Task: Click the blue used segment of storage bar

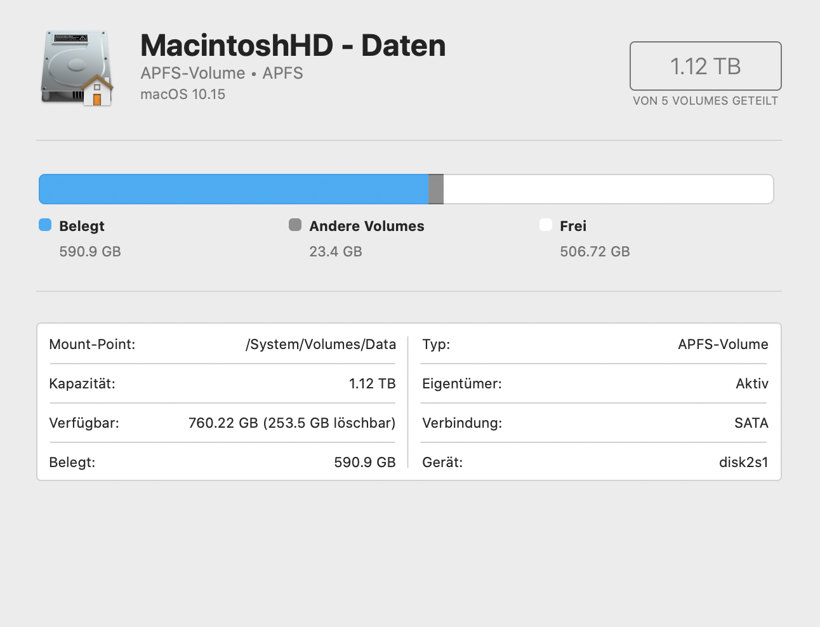Action: pyautogui.click(x=234, y=189)
